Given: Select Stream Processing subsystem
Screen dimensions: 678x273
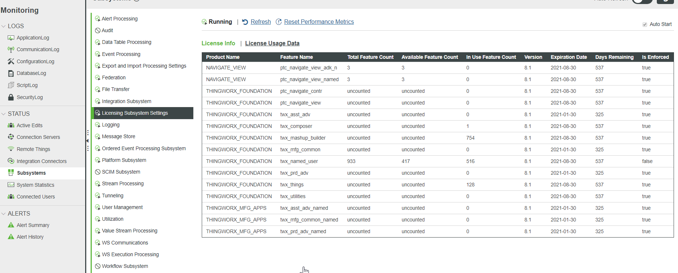Looking at the screenshot, I should click(x=123, y=183).
